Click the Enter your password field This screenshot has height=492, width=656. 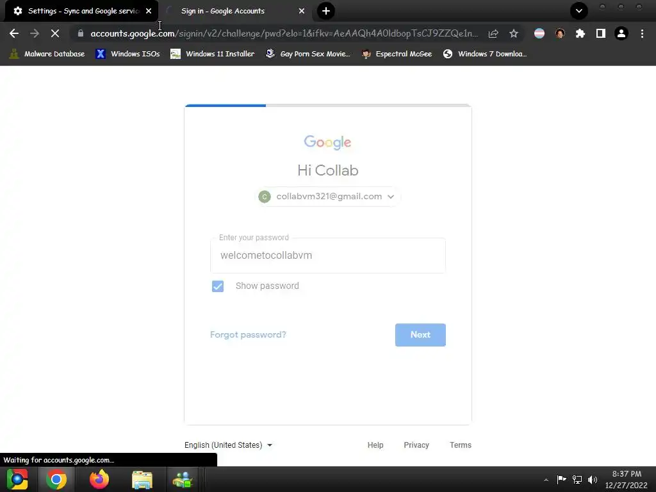327,256
